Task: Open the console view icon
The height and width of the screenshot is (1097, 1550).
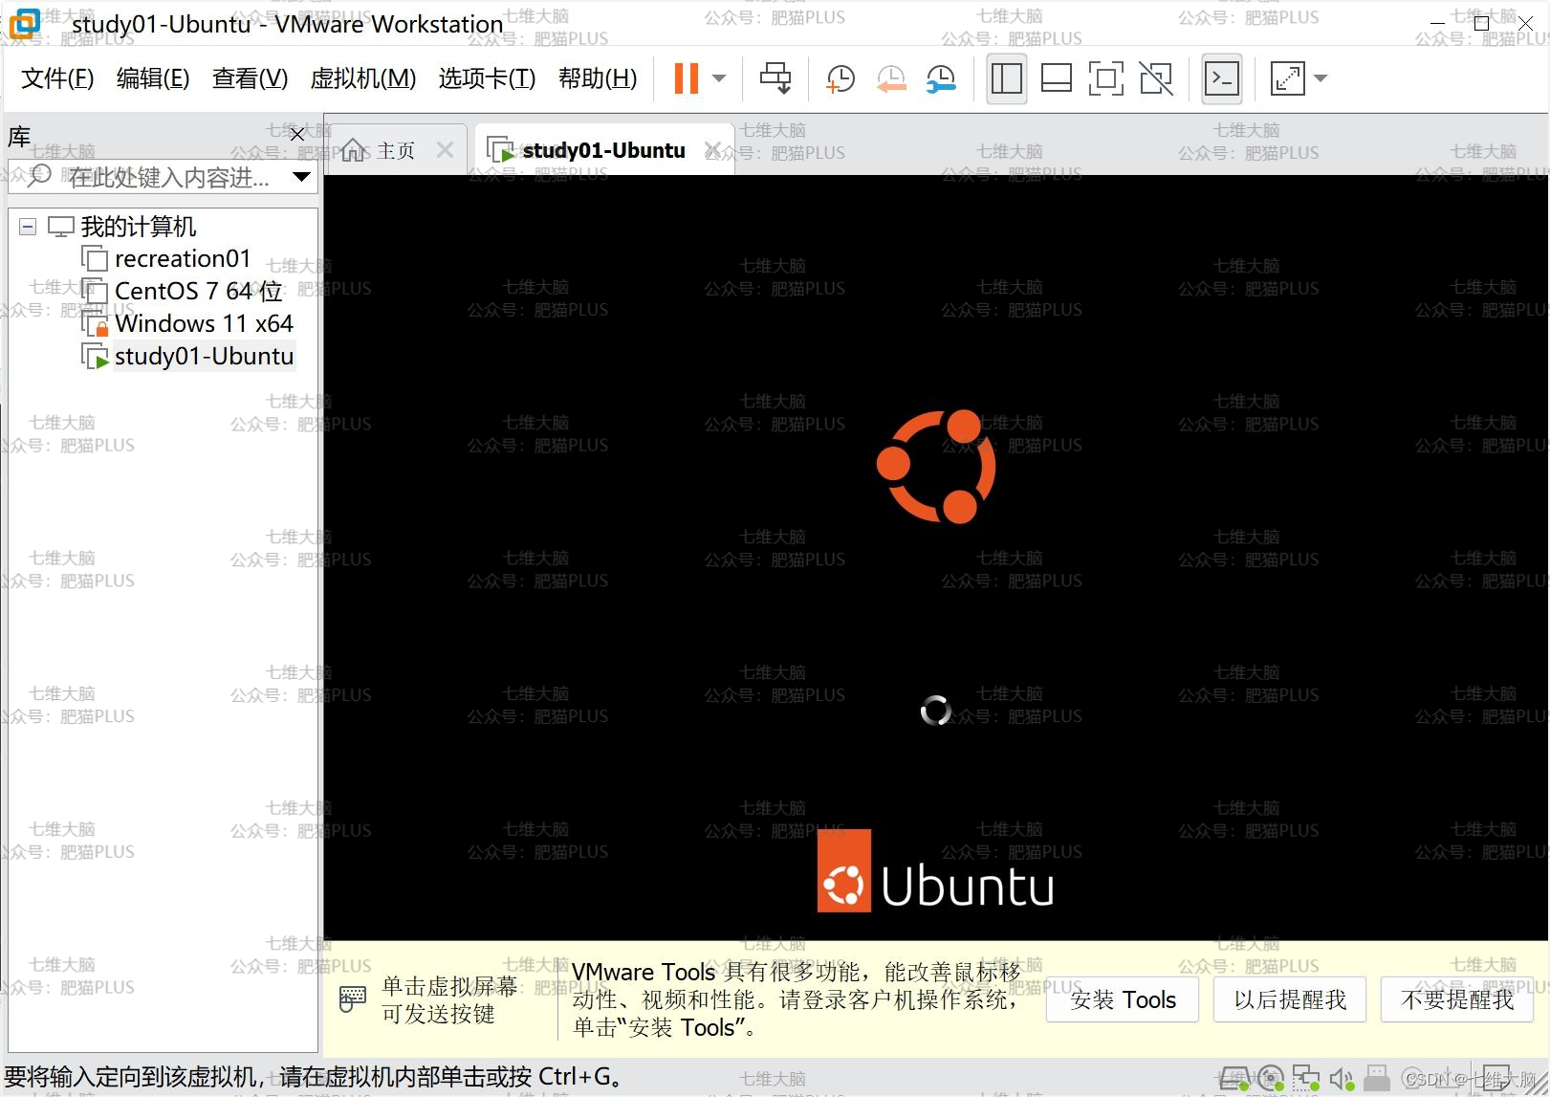Action: [x=1222, y=78]
